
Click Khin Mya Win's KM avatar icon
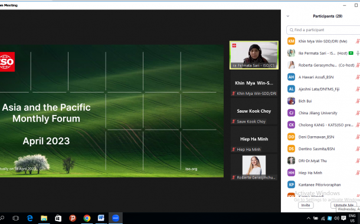point(291,41)
